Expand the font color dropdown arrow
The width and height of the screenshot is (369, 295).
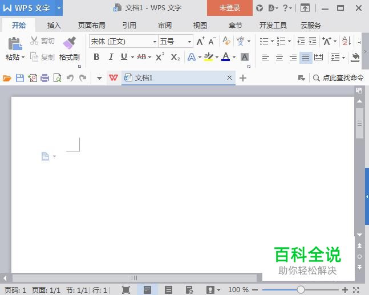click(234, 57)
